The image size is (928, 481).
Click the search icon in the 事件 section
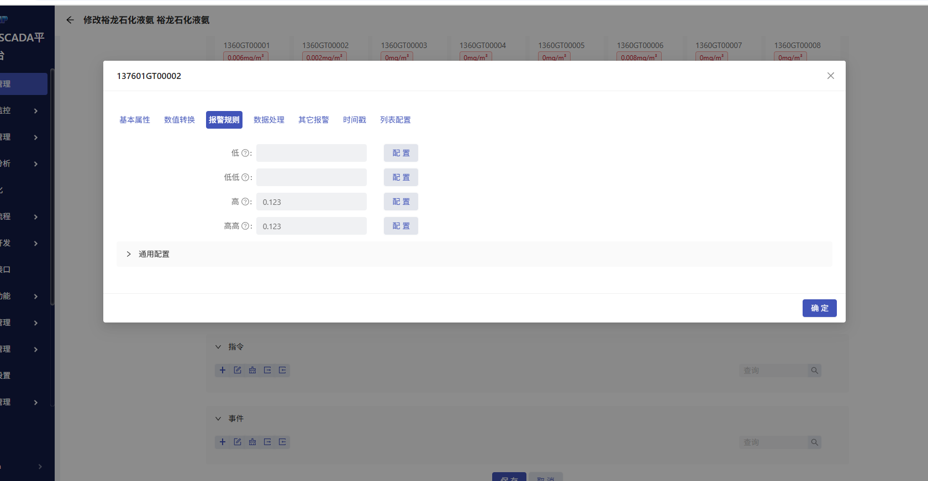click(814, 442)
